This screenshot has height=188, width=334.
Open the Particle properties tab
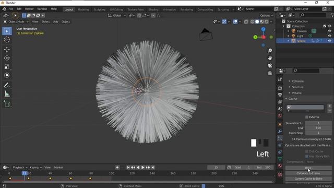280,138
